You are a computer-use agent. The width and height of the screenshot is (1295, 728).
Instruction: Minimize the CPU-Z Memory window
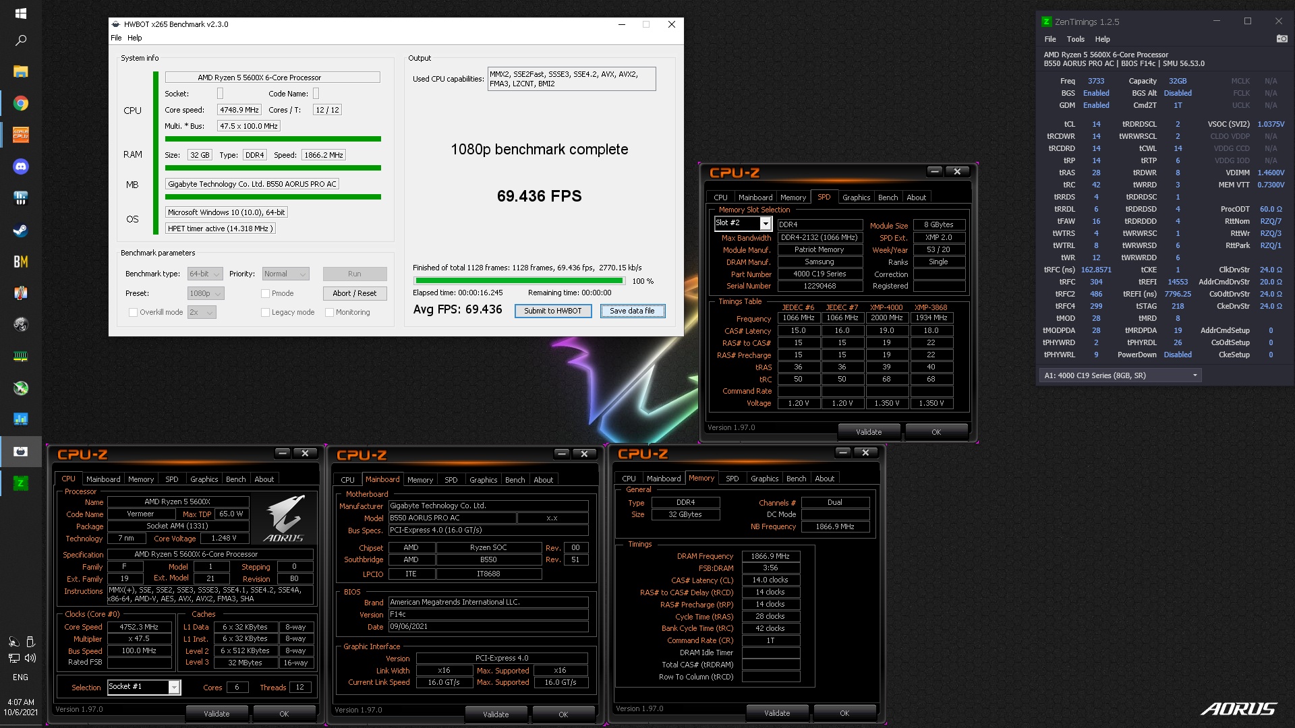click(842, 452)
